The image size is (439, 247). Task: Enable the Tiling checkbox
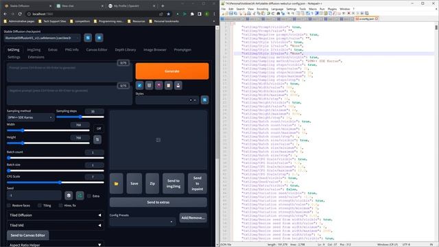[40, 206]
